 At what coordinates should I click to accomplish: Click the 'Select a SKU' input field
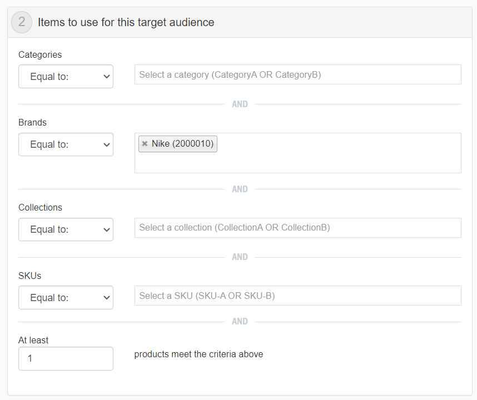297,296
